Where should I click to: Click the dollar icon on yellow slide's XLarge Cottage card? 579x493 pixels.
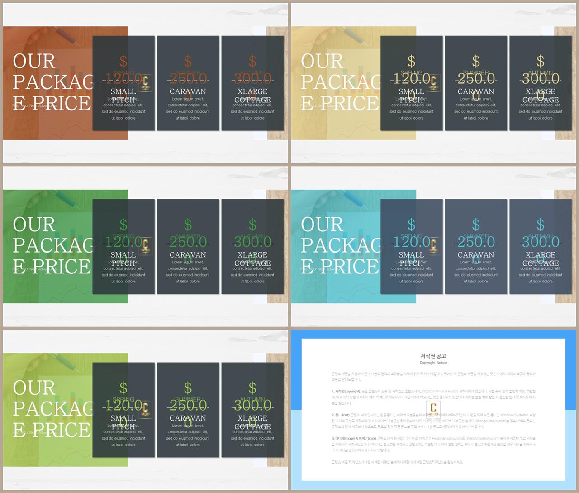pos(541,61)
